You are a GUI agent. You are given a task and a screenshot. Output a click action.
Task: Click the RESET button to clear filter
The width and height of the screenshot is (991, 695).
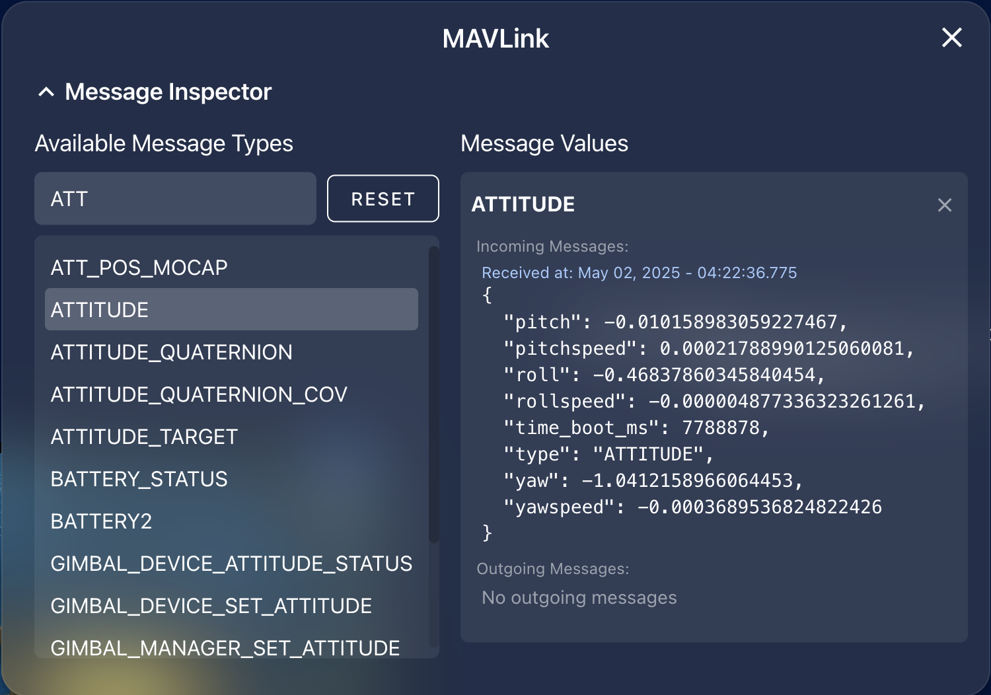[383, 198]
